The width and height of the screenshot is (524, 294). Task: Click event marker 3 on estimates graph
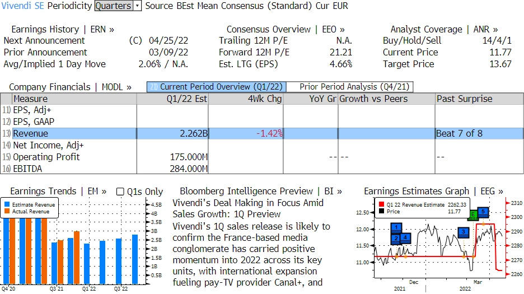pyautogui.click(x=463, y=232)
